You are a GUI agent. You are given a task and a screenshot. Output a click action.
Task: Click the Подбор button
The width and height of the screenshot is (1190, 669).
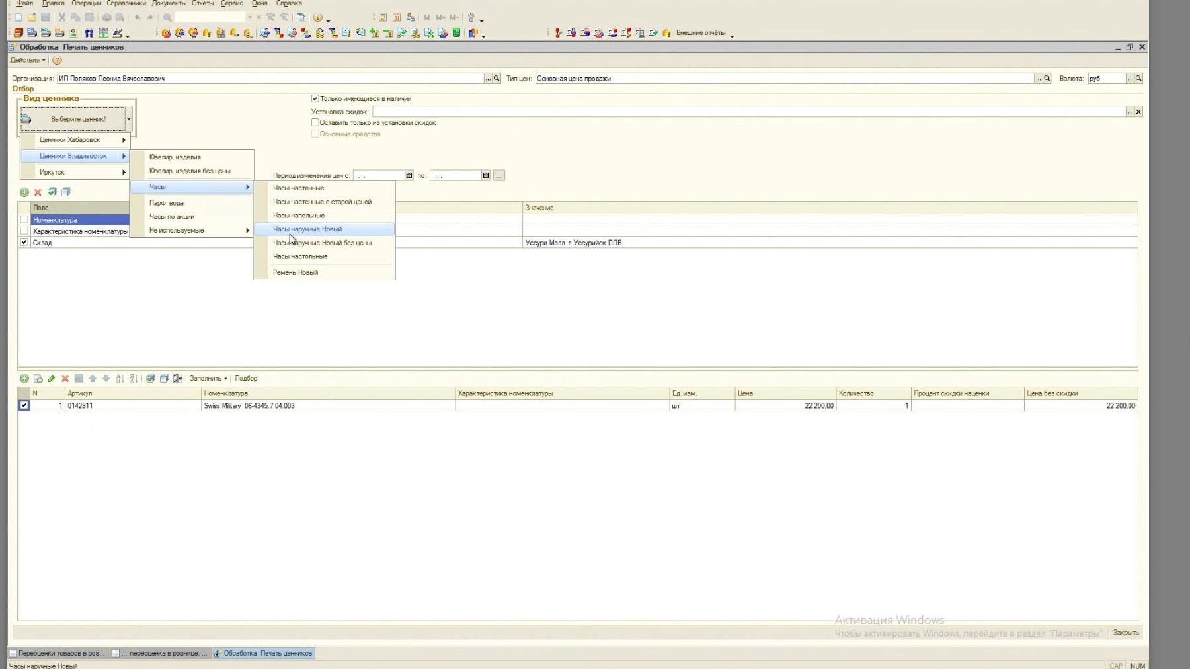click(246, 379)
